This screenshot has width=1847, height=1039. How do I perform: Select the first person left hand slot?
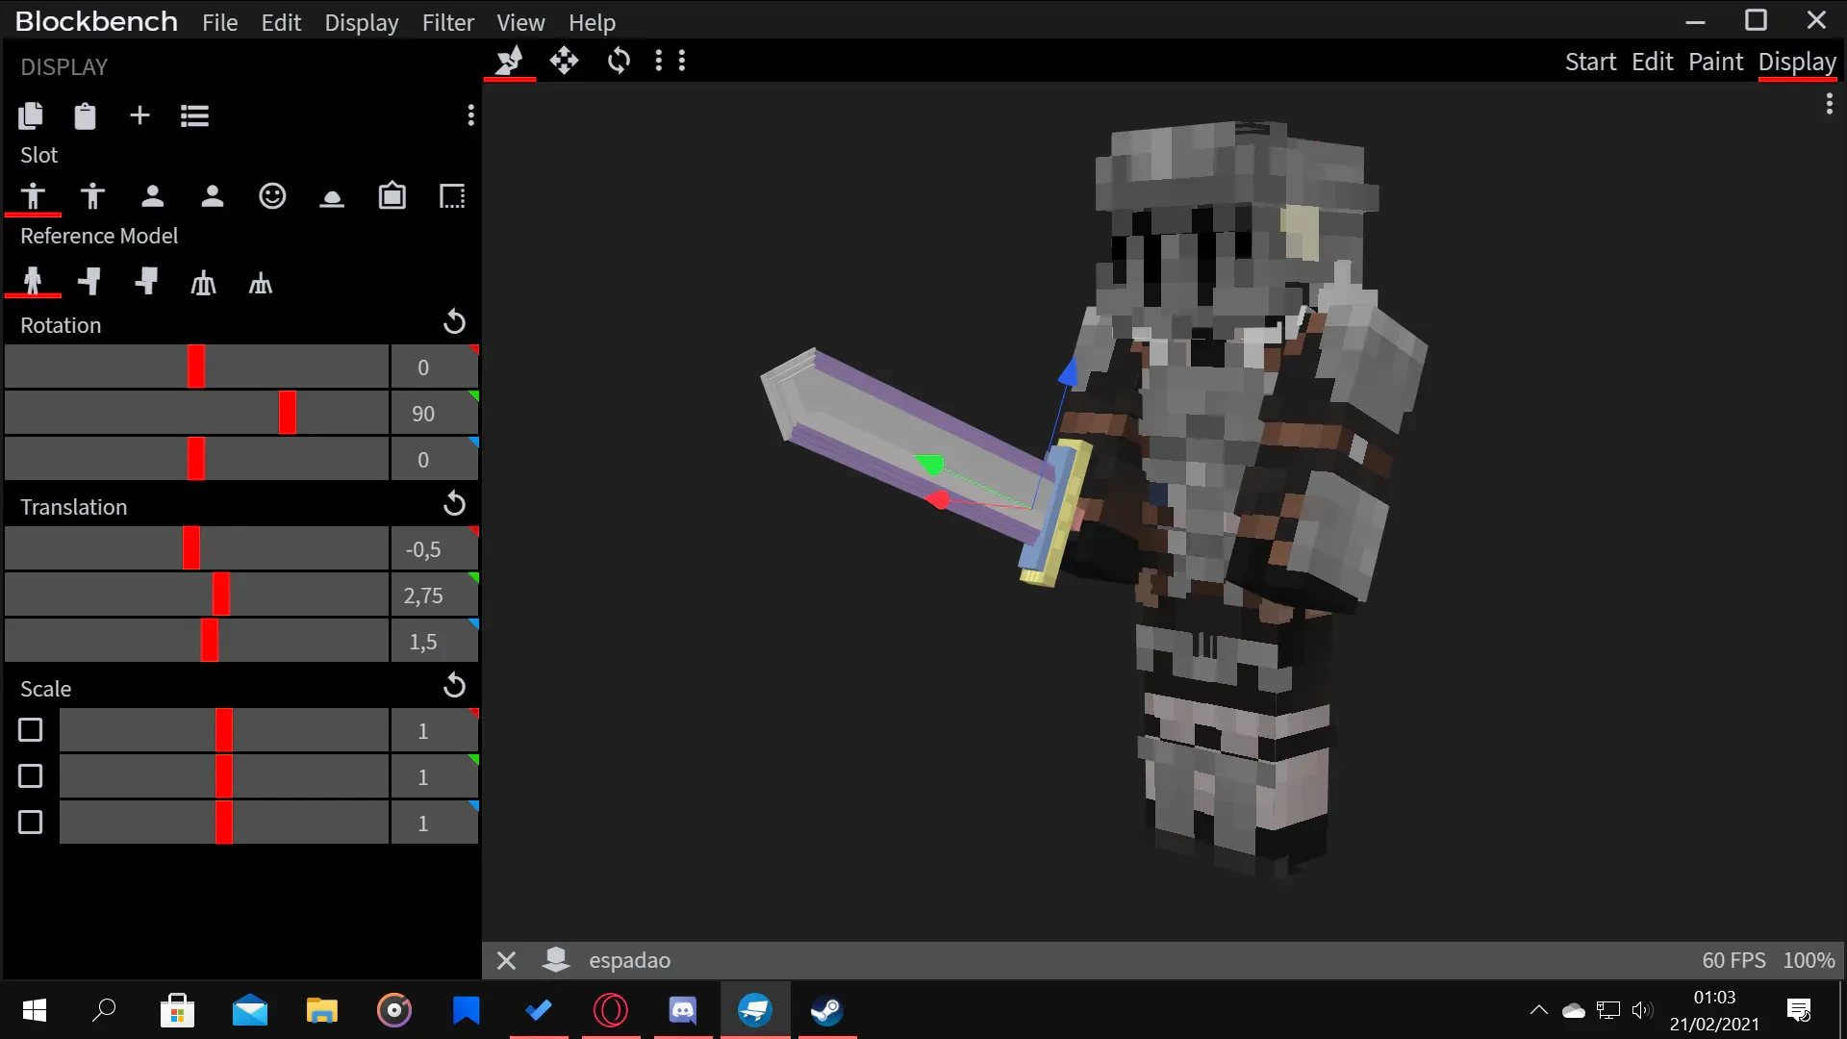pyautogui.click(x=213, y=196)
